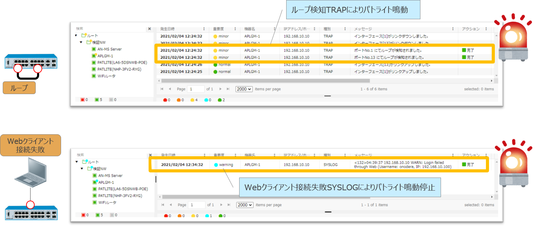
Task: Sort by 種別 column header in TRAP panel
Action: pyautogui.click(x=327, y=29)
